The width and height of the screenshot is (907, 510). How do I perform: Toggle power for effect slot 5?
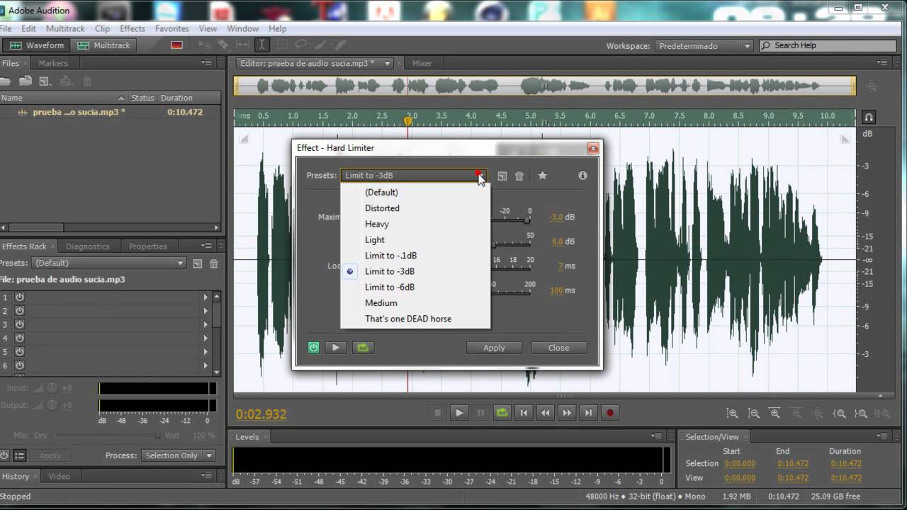click(x=20, y=351)
